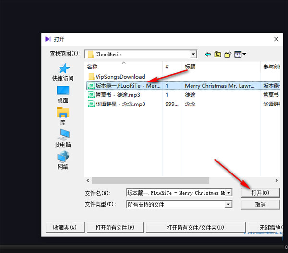Click the scrollbar left arrow
The image size is (288, 253).
(88, 180)
